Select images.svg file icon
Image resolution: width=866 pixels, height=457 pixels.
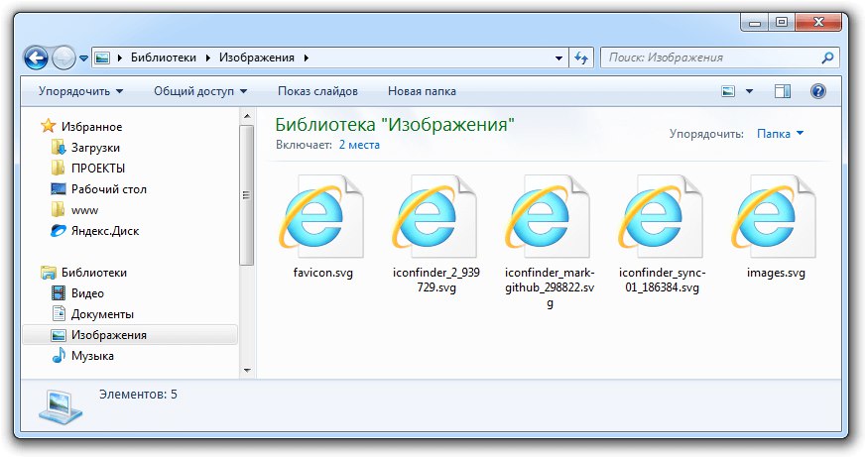pyautogui.click(x=775, y=216)
